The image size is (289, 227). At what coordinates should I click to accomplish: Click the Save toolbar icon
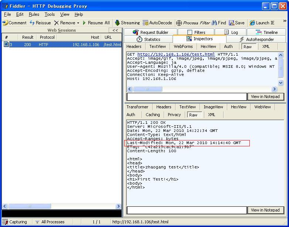[231, 23]
